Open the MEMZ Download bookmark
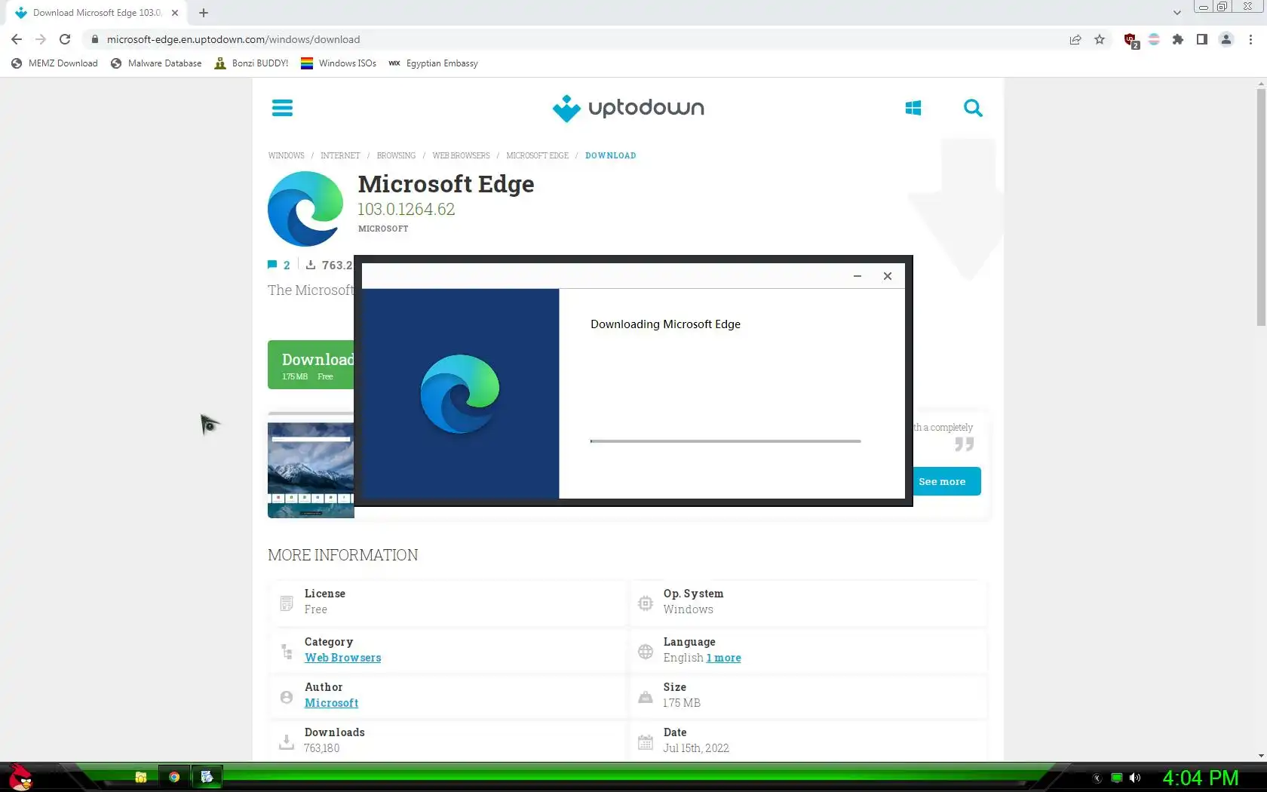The width and height of the screenshot is (1267, 792). (x=54, y=63)
